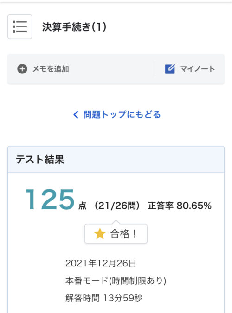
Task: Tap the left chevron back arrow
Action: 76,114
